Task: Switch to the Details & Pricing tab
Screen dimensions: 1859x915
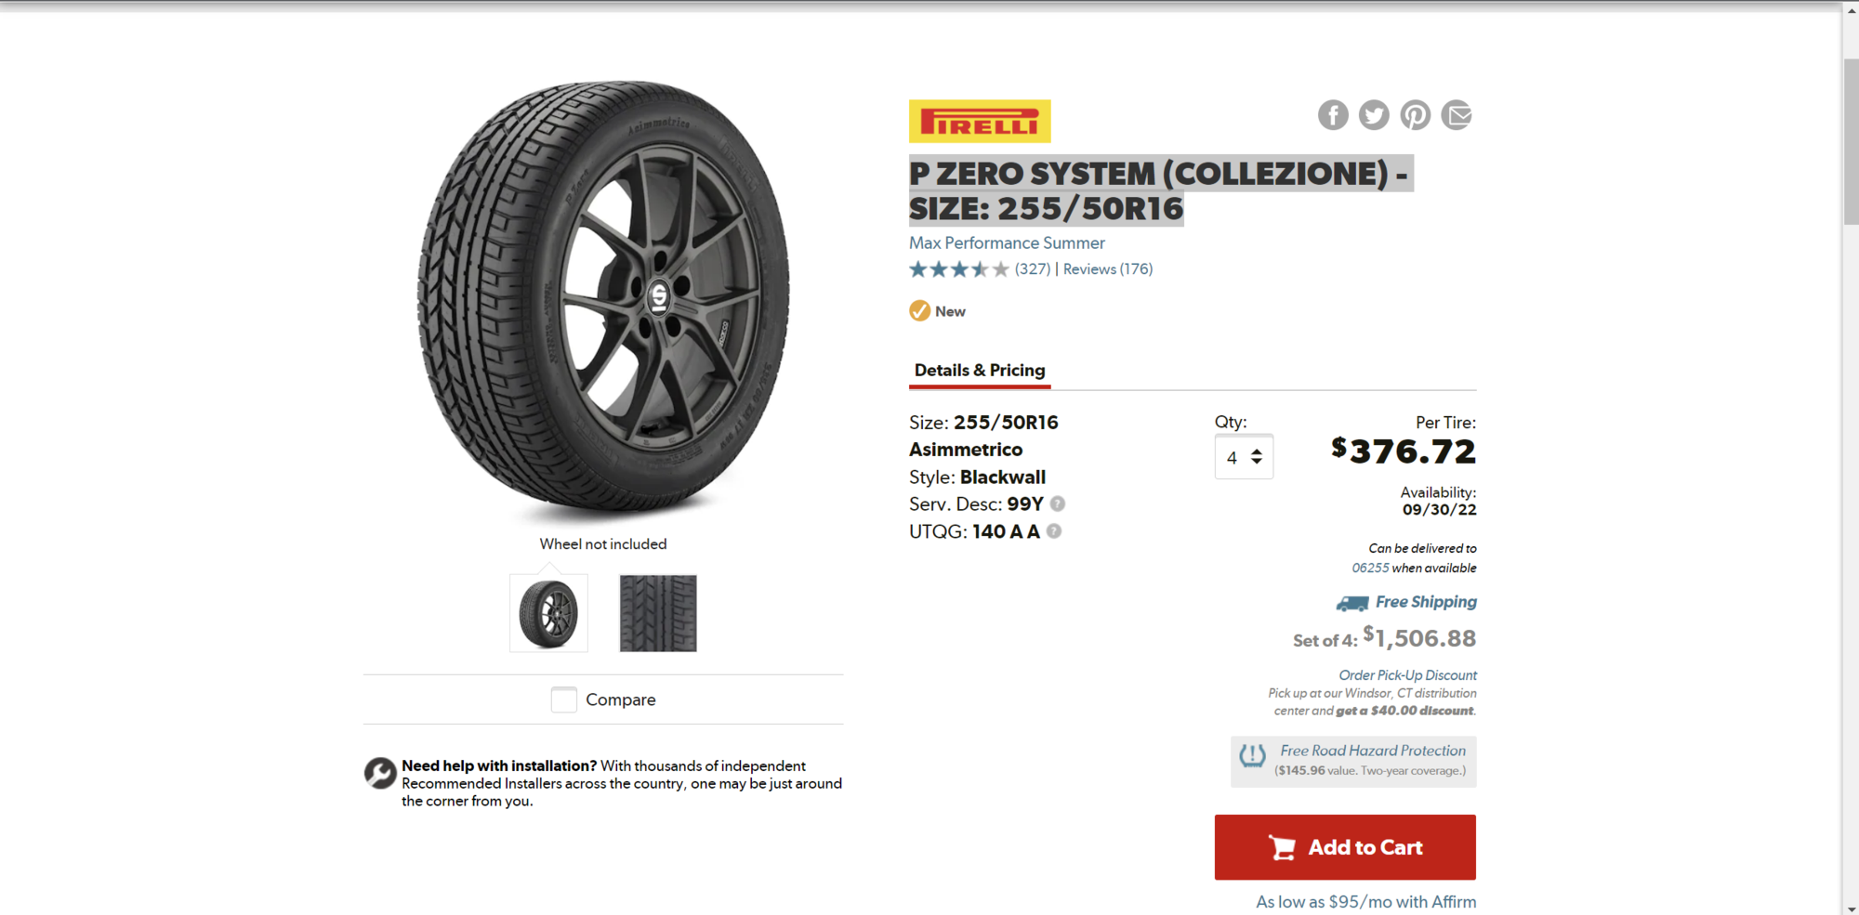Action: point(979,370)
